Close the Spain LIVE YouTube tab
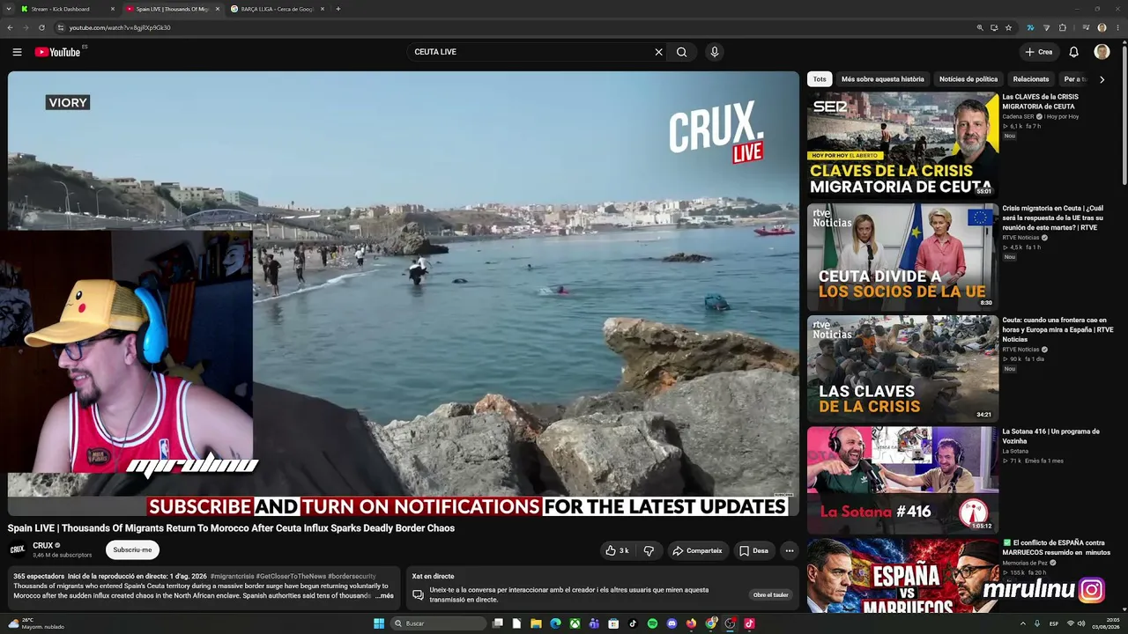The height and width of the screenshot is (634, 1128). (x=218, y=9)
